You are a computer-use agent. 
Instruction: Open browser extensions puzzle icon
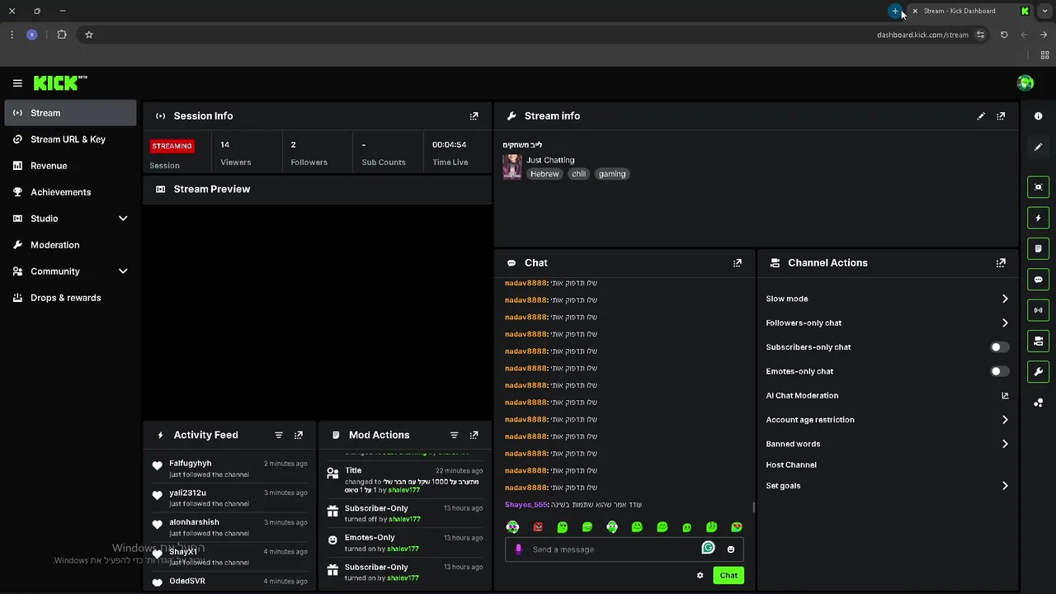62,35
